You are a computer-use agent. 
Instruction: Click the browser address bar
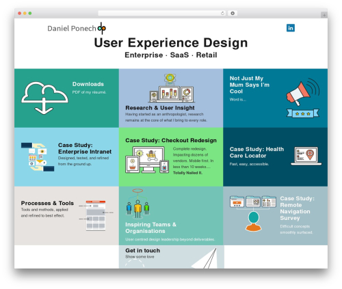click(x=162, y=13)
